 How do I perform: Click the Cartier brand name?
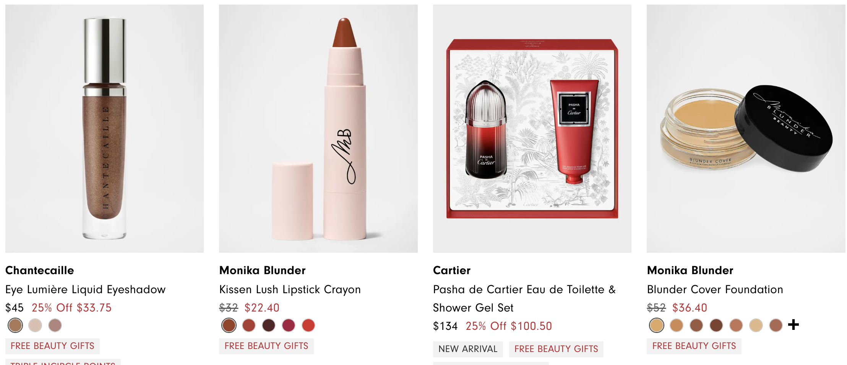tap(452, 270)
